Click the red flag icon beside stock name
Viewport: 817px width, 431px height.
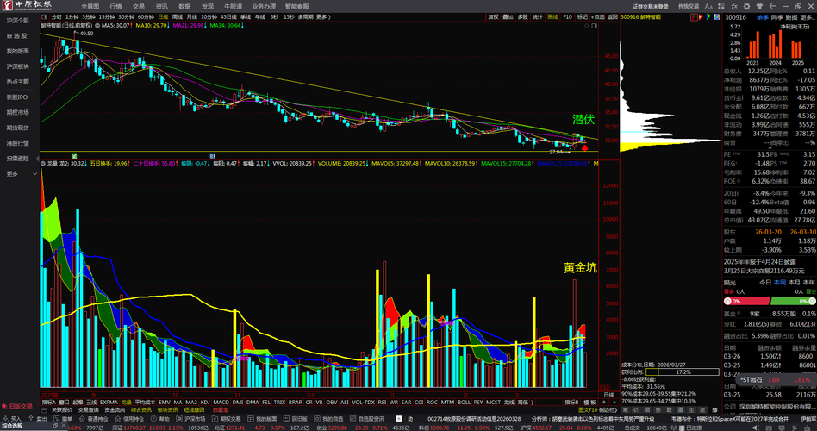702,17
